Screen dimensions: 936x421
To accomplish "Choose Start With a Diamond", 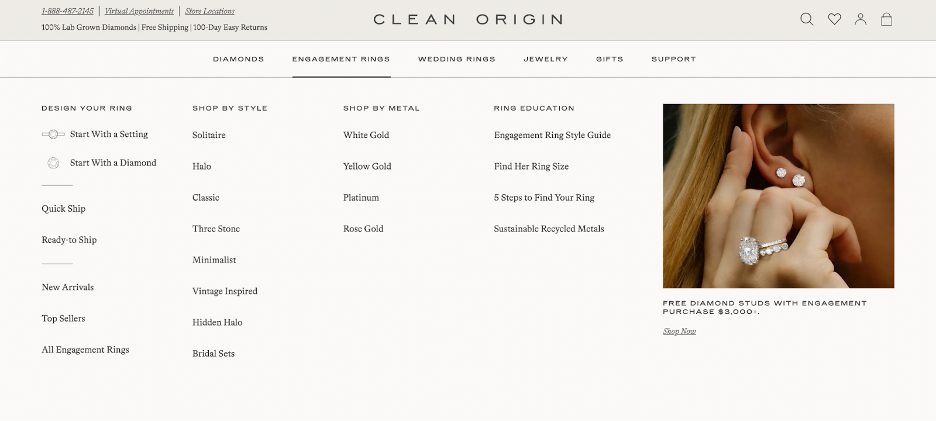I will 113,163.
